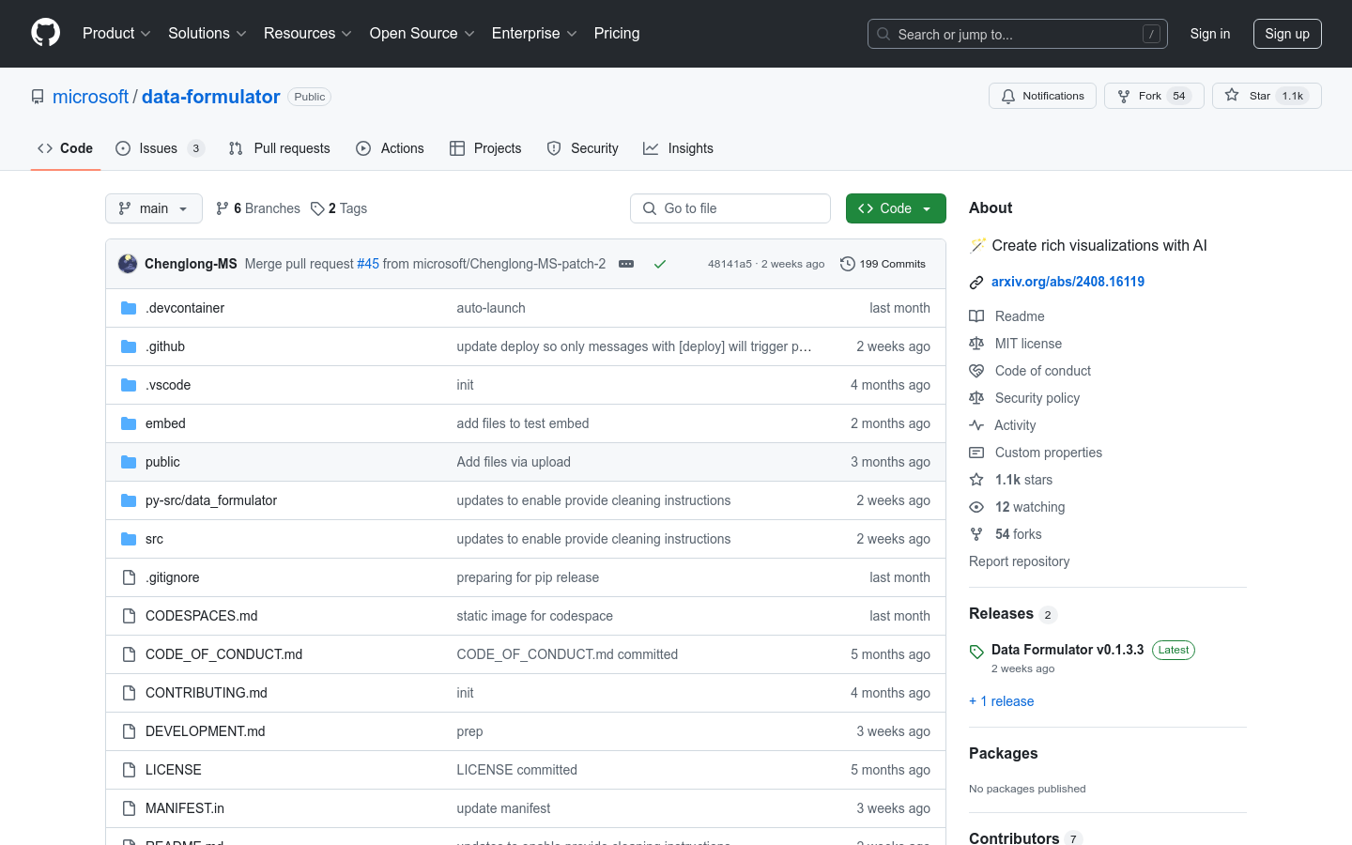Open Data Formulator v0.1.3.3 release
This screenshot has height=845, width=1352.
pos(1068,650)
